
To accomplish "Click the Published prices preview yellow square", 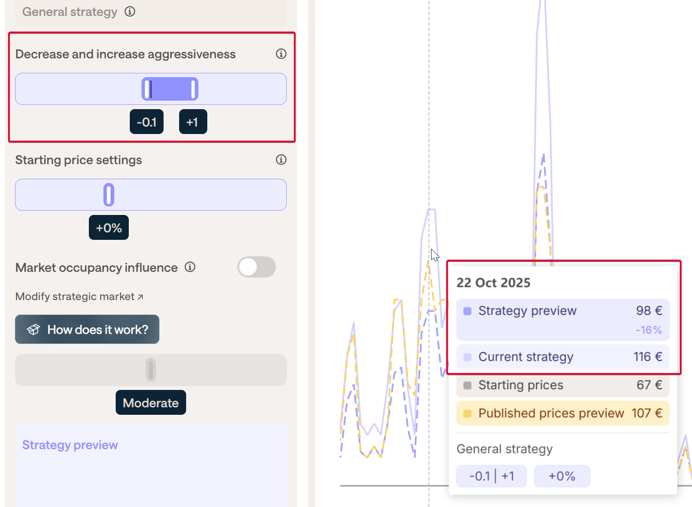I will [467, 413].
